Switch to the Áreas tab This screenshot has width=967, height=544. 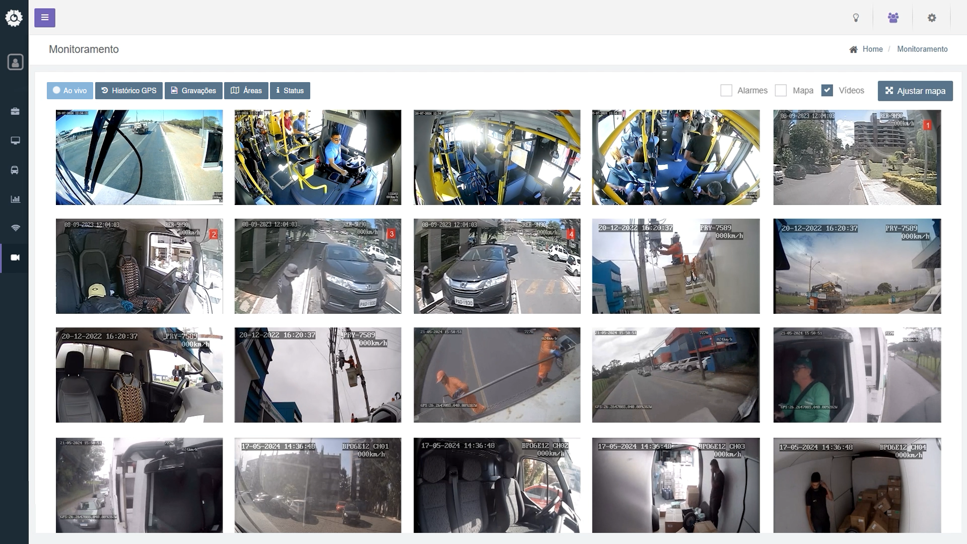246,91
